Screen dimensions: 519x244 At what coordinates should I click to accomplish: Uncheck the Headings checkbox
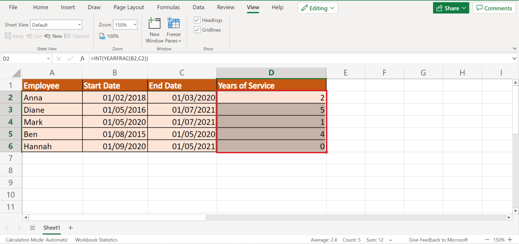197,20
